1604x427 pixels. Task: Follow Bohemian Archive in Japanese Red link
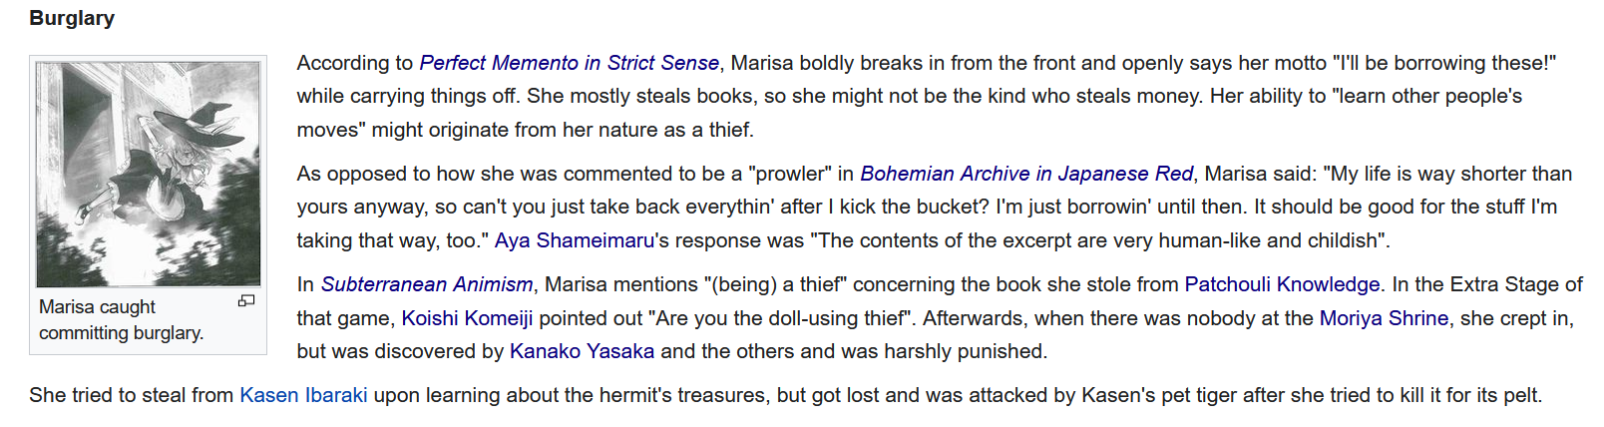[x=1026, y=174]
